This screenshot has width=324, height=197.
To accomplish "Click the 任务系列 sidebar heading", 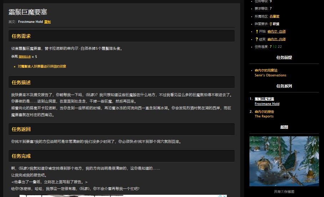I will tap(284, 86).
